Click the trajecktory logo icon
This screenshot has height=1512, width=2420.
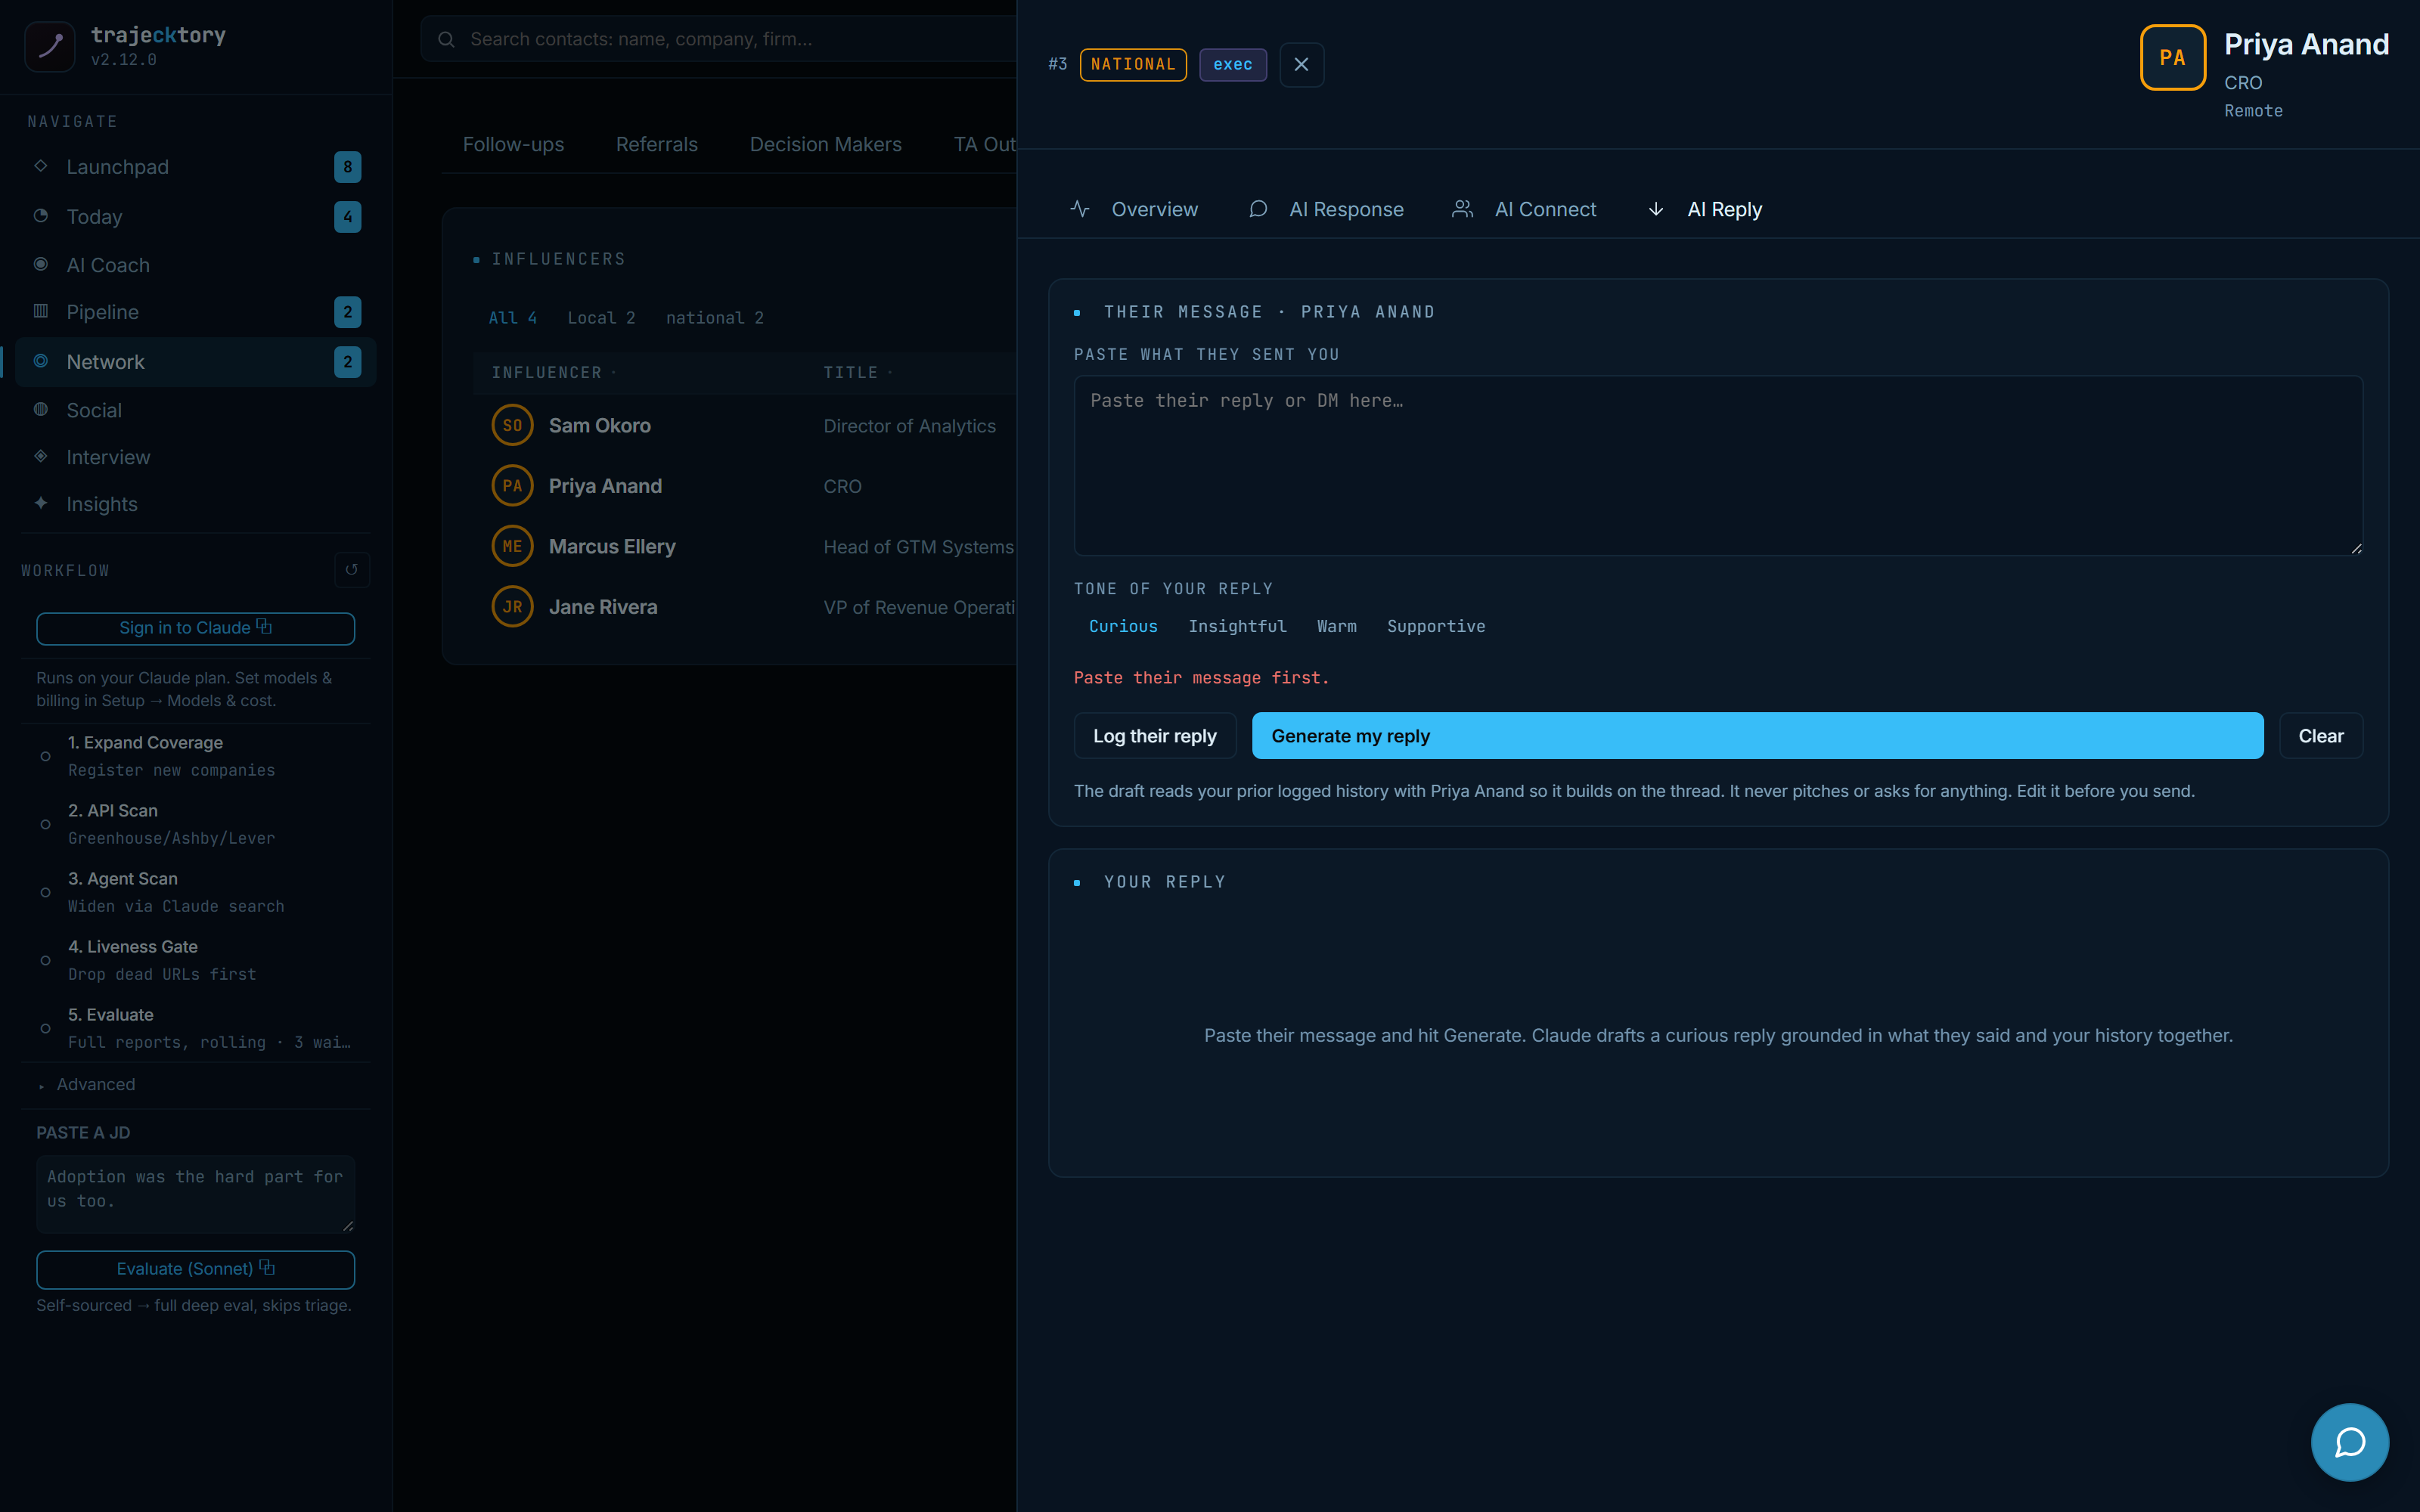coord(49,46)
